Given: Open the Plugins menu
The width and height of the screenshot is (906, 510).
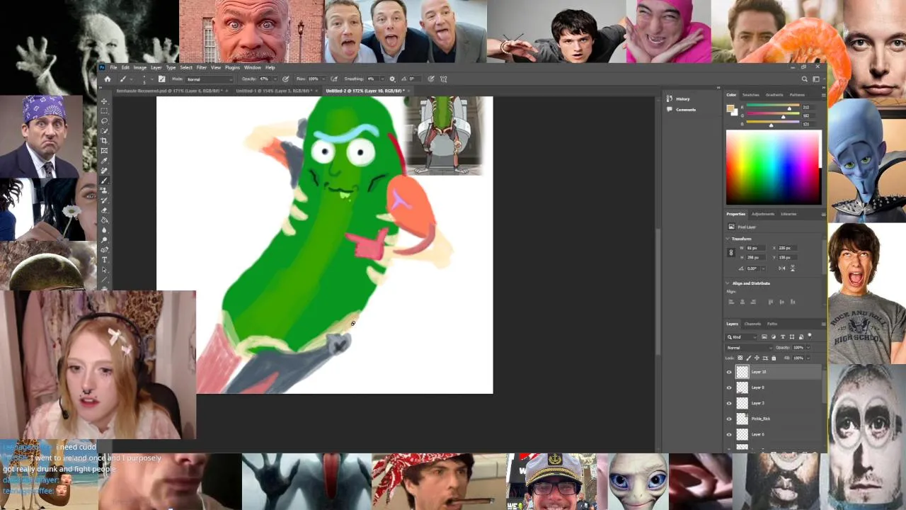Looking at the screenshot, I should point(232,67).
